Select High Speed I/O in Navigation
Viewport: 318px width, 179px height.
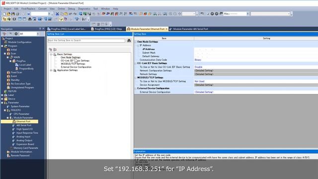(x=24, y=129)
